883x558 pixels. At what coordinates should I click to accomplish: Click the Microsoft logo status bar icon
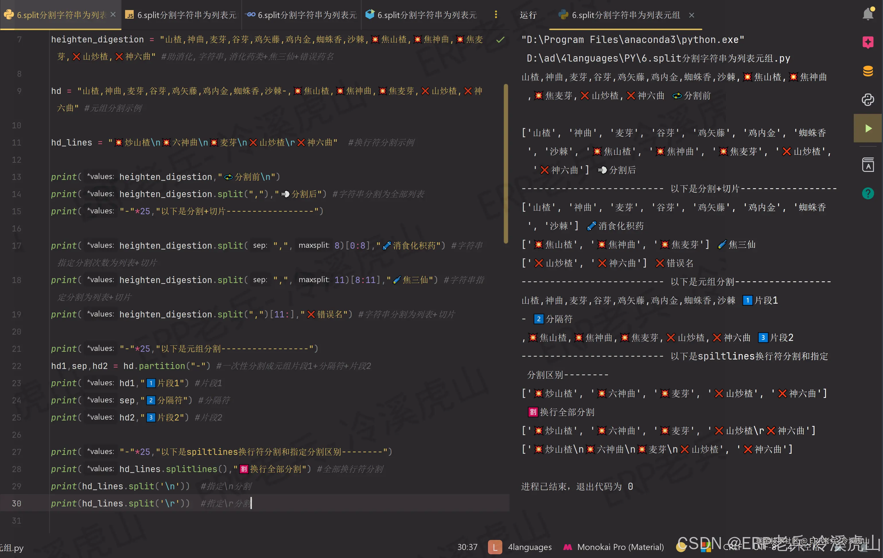click(x=706, y=547)
